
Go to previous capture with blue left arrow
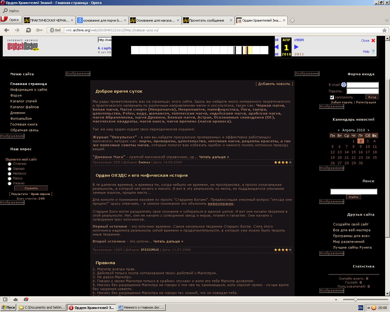click(277, 47)
